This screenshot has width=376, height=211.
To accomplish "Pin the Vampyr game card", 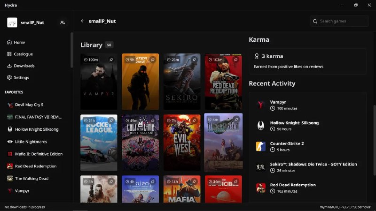I will (x=111, y=60).
